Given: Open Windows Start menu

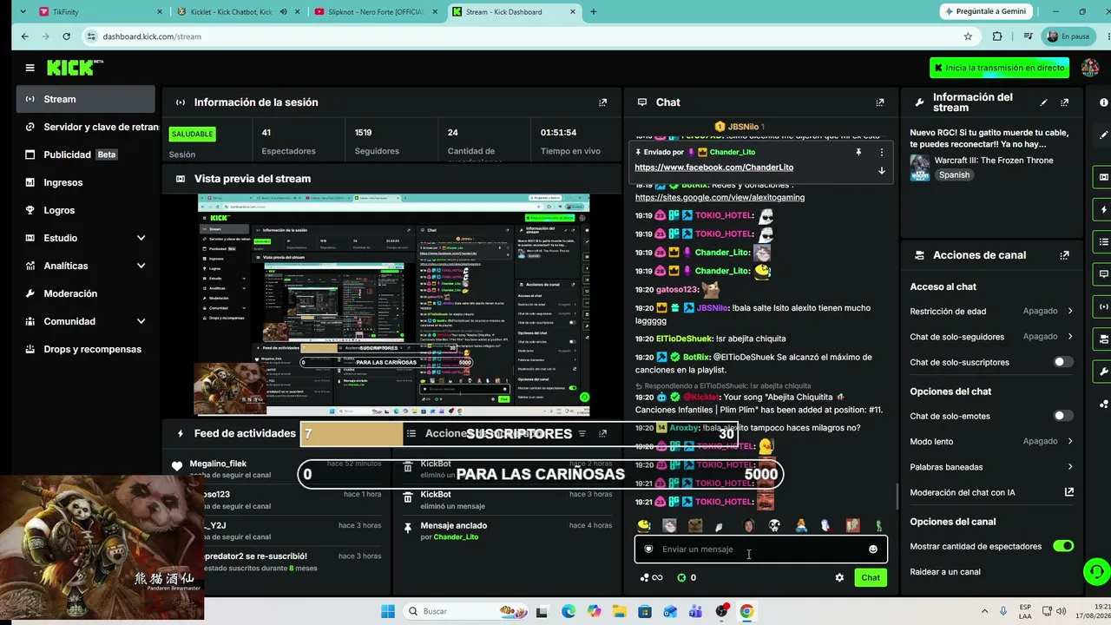Looking at the screenshot, I should [388, 611].
